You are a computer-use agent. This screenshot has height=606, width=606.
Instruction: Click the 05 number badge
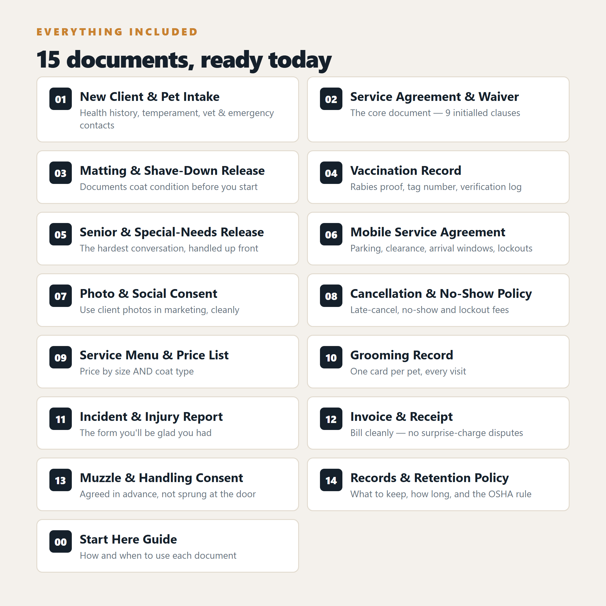pos(61,234)
